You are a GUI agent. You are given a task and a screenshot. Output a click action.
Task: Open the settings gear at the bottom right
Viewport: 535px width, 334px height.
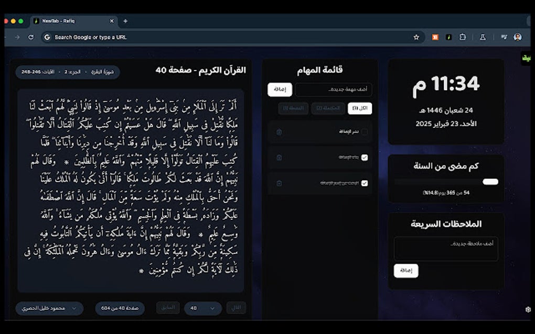(x=528, y=309)
